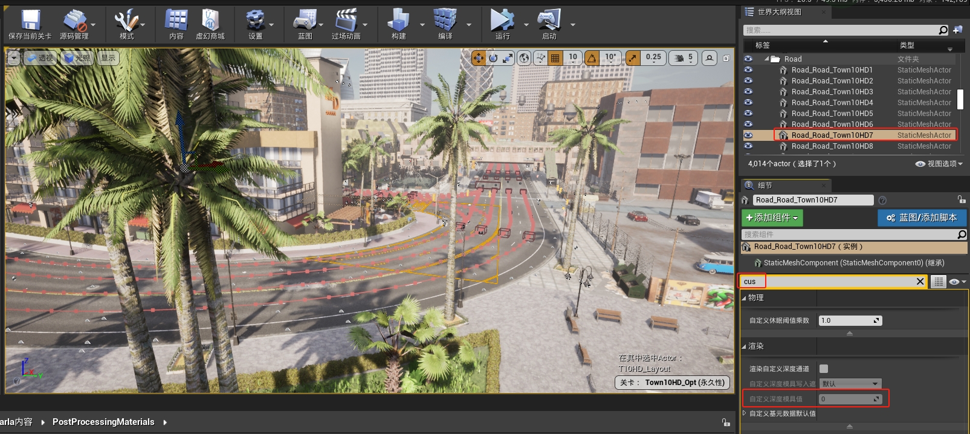Click the Compile (编译) toolbar icon

[445, 21]
